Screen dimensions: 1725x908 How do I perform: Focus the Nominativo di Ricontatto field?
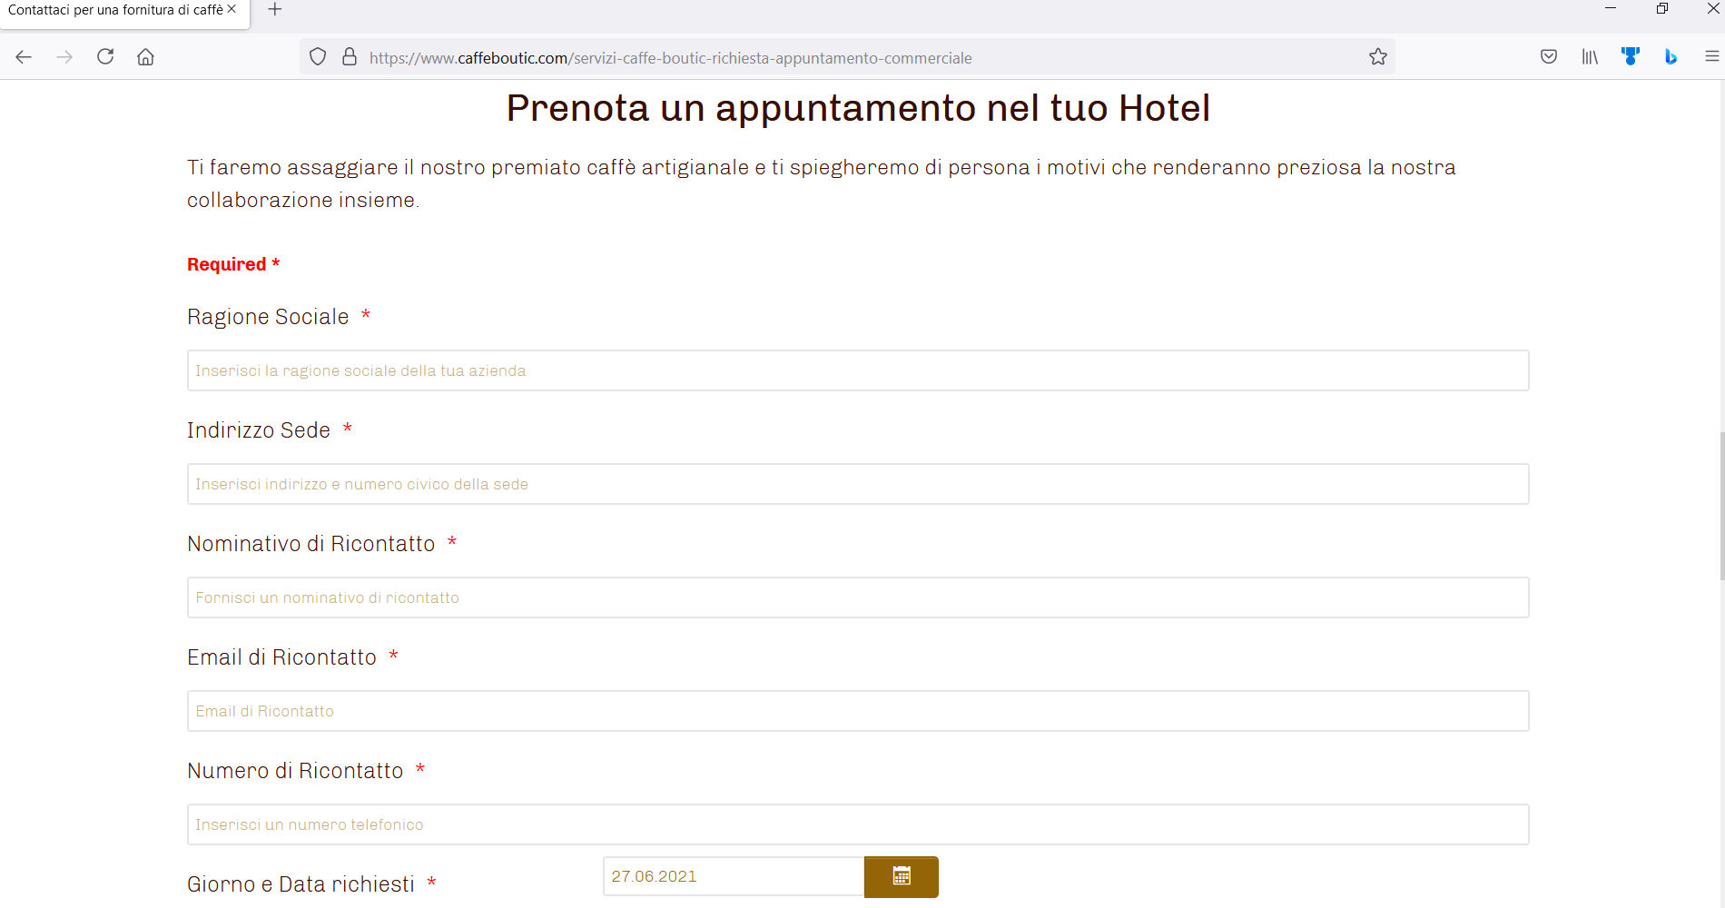pos(857,597)
